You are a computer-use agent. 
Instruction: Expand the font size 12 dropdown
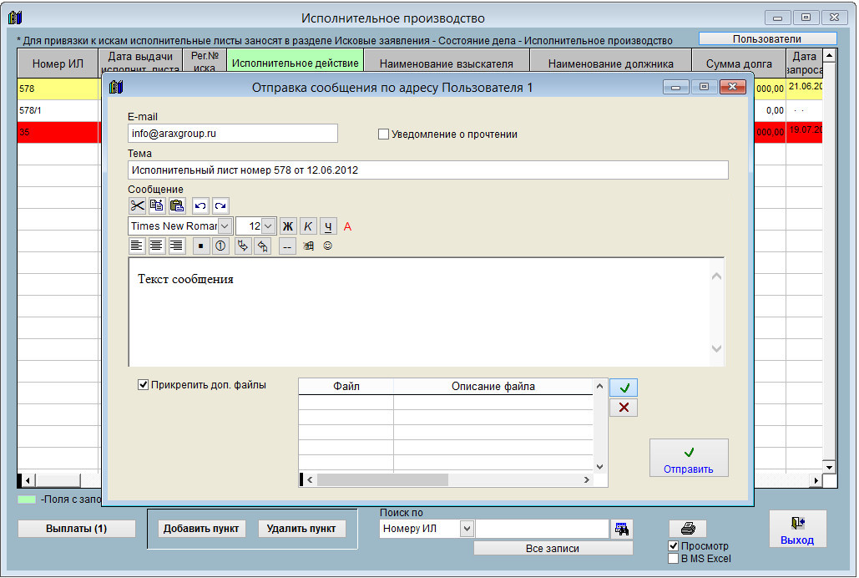tap(268, 226)
